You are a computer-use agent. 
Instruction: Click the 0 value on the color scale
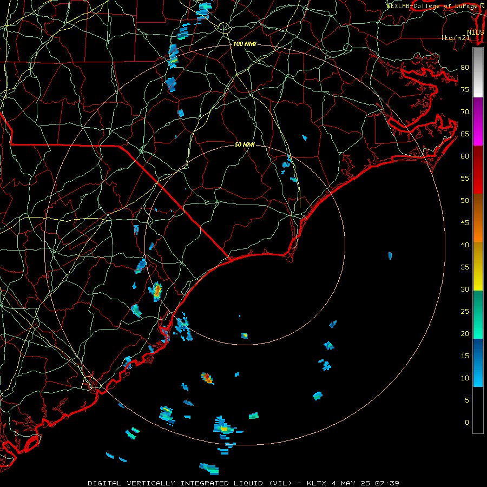pyautogui.click(x=467, y=423)
